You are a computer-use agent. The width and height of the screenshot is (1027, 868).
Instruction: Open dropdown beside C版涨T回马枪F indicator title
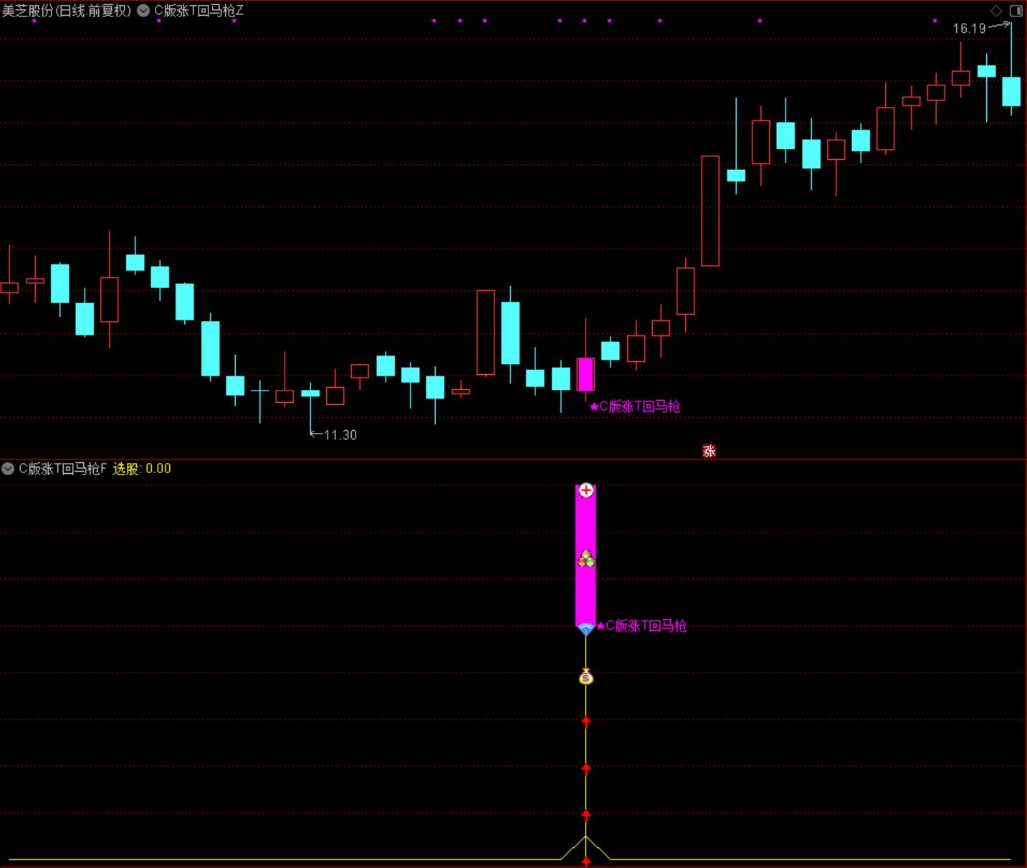8,469
